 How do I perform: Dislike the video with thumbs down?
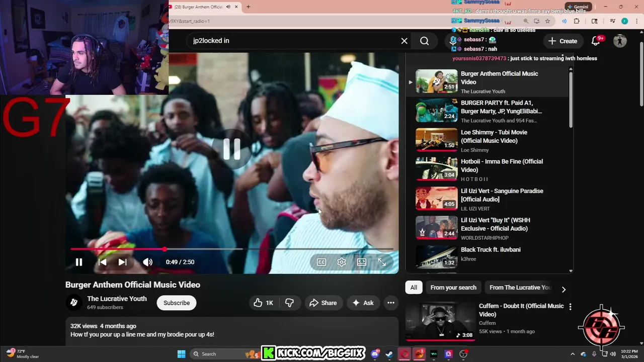pos(289,303)
